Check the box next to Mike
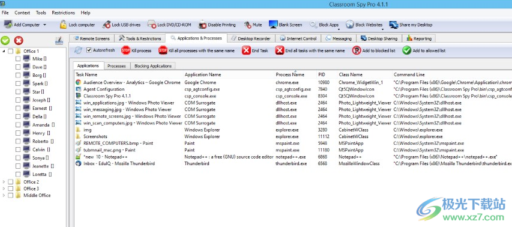 18,59
